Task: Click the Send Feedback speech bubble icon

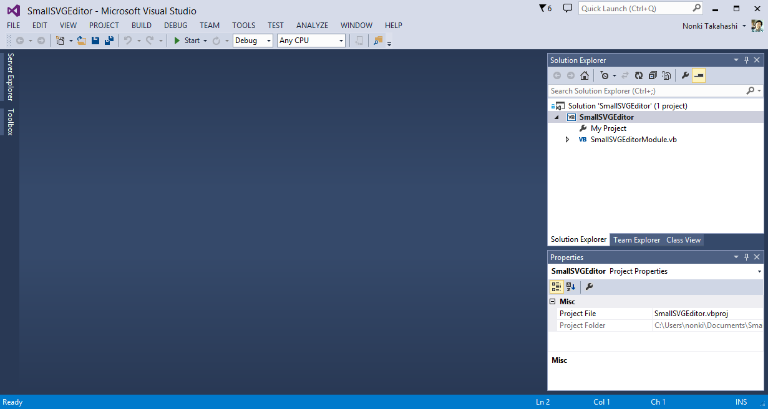Action: tap(567, 8)
